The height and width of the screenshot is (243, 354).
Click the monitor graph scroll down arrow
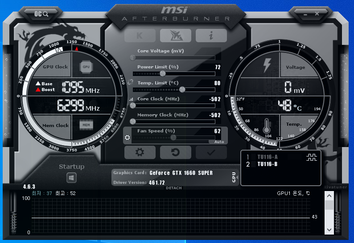click(x=329, y=230)
